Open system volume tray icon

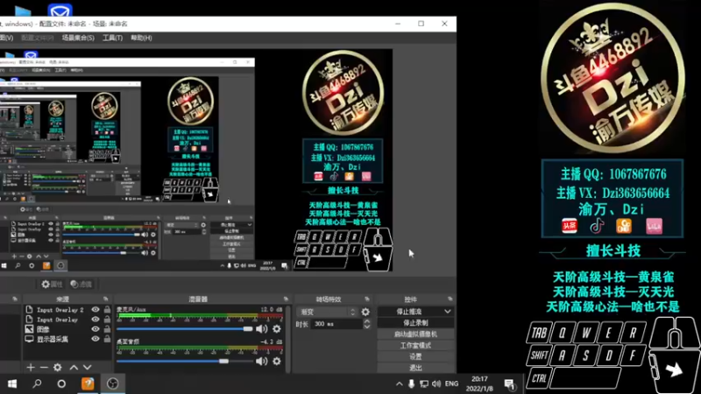click(x=436, y=383)
